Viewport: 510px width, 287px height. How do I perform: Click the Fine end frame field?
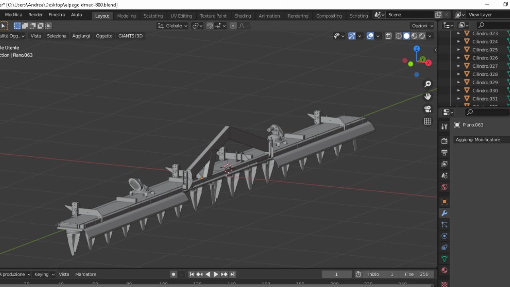tap(416, 274)
